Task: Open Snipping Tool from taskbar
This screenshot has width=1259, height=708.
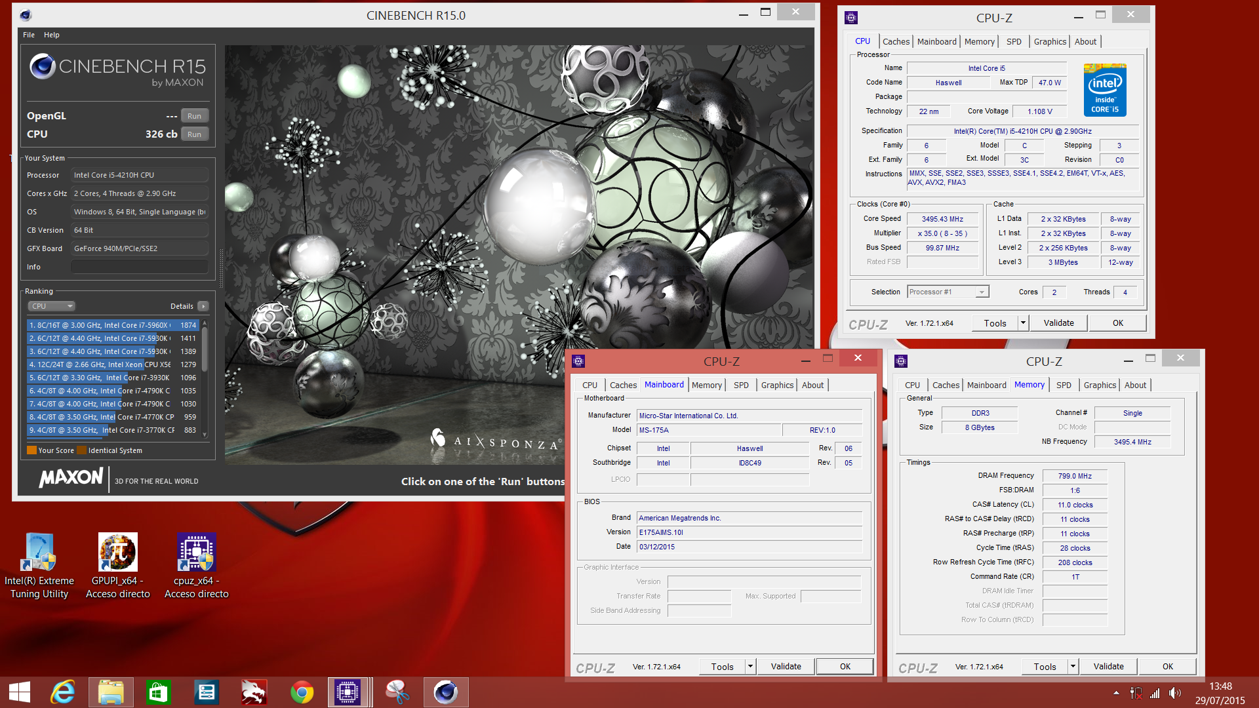Action: click(x=397, y=692)
